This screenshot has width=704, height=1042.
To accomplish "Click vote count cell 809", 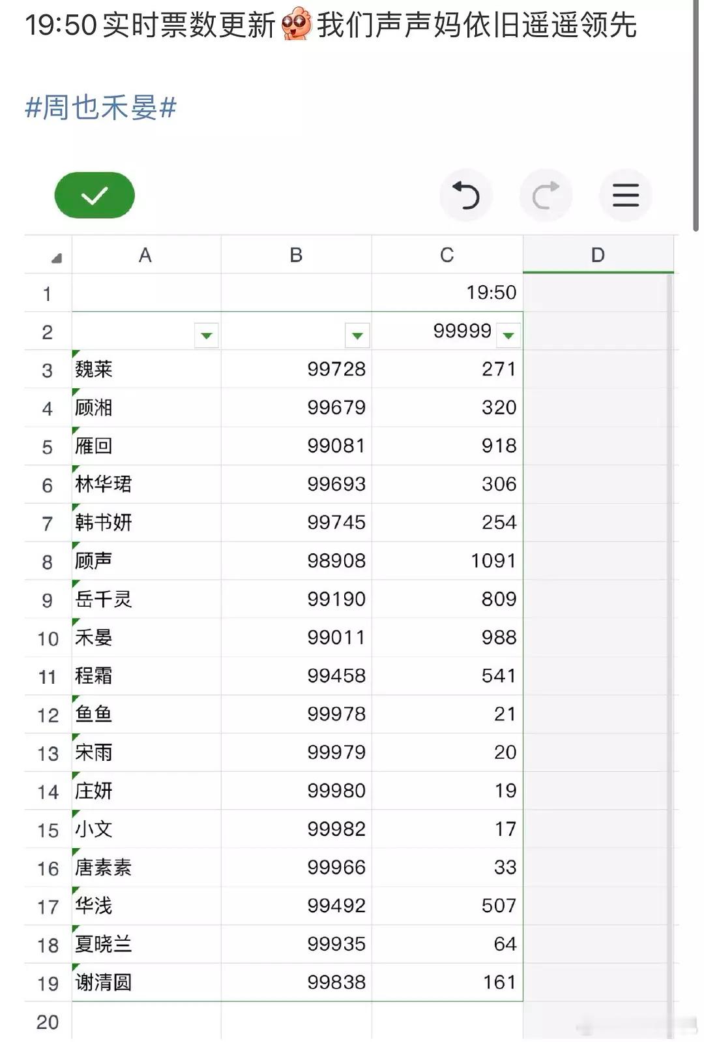I will click(x=447, y=599).
